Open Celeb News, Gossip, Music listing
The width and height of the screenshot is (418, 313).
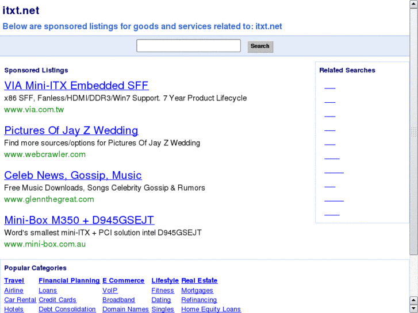[73, 175]
